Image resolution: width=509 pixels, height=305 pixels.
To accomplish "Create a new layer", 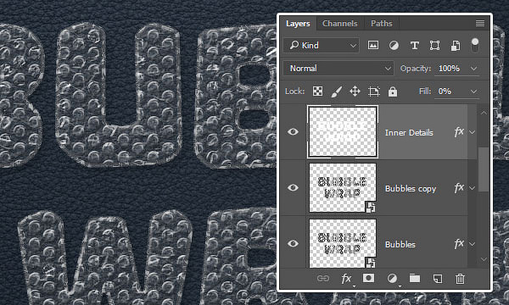I will [438, 279].
